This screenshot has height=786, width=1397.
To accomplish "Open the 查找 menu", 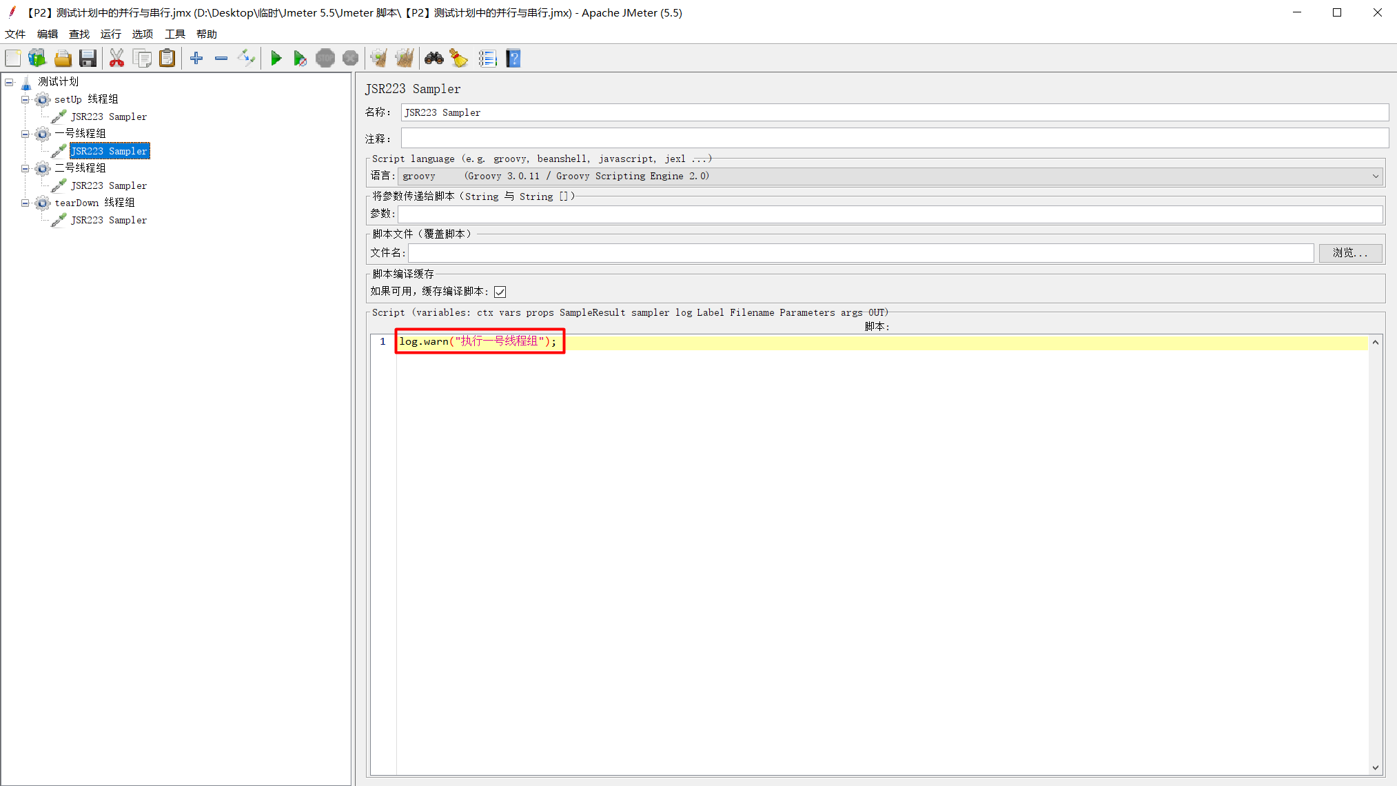I will pyautogui.click(x=79, y=34).
